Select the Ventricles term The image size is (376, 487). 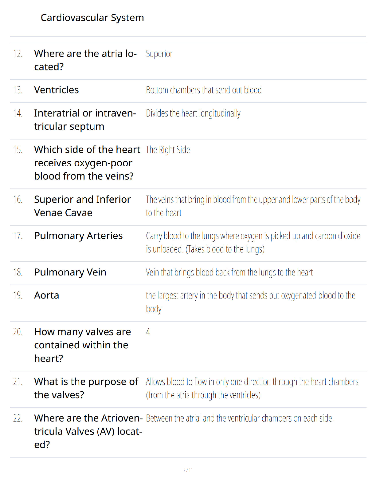pyautogui.click(x=57, y=90)
